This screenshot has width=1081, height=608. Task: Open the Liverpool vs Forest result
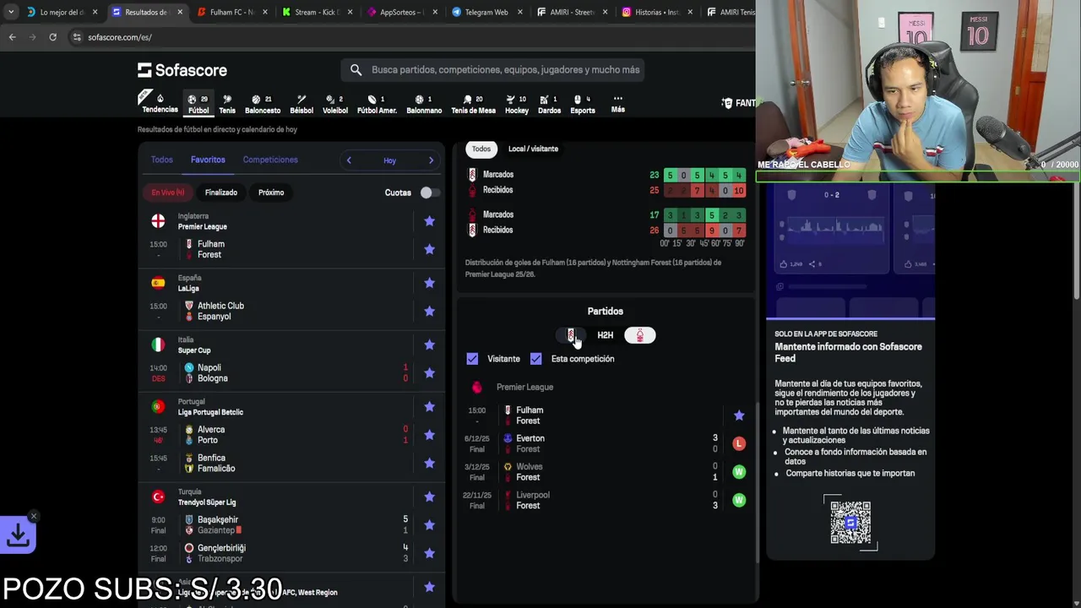[x=605, y=500]
